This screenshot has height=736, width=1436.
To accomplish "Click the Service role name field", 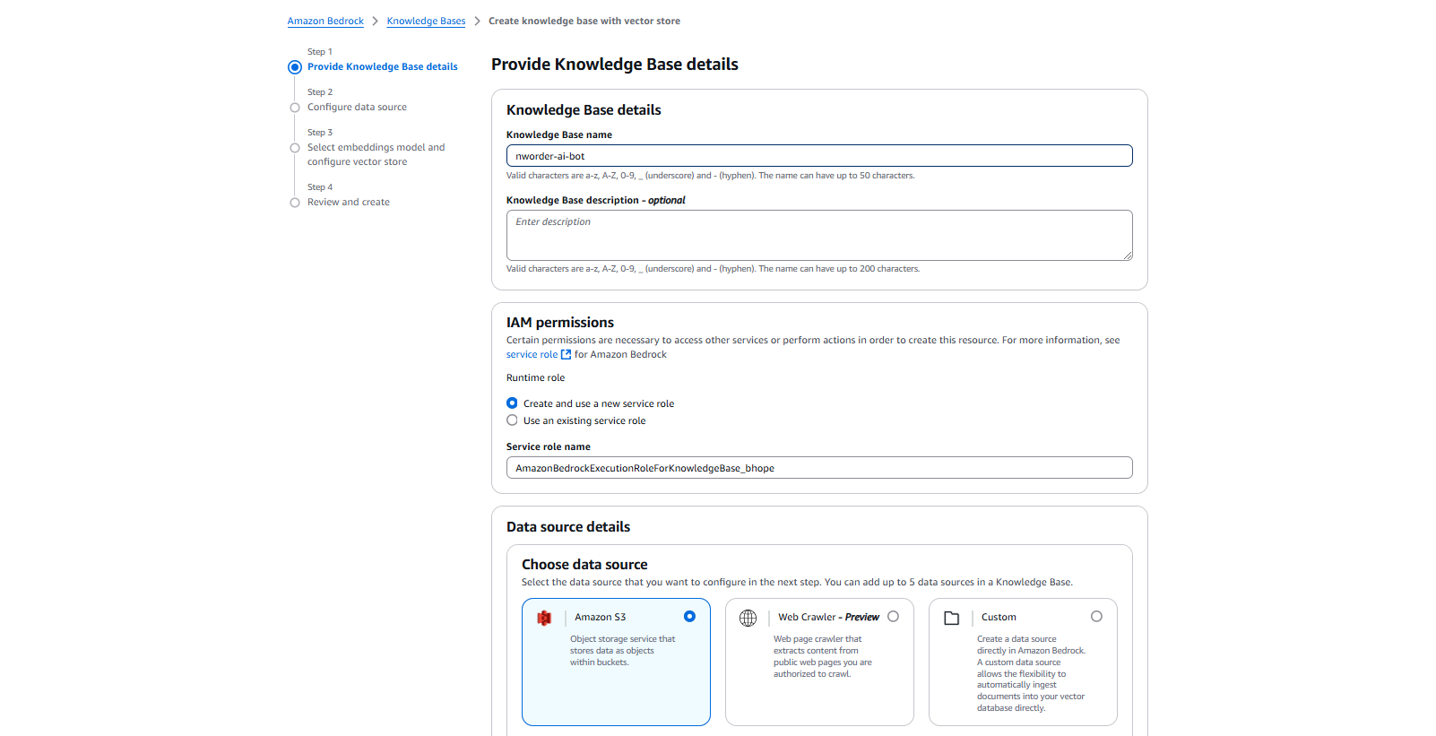I will tap(819, 468).
